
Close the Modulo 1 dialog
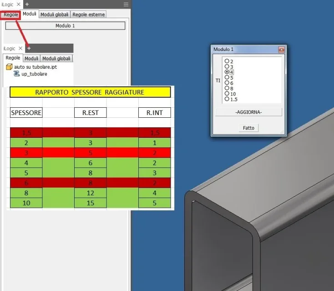click(x=281, y=50)
